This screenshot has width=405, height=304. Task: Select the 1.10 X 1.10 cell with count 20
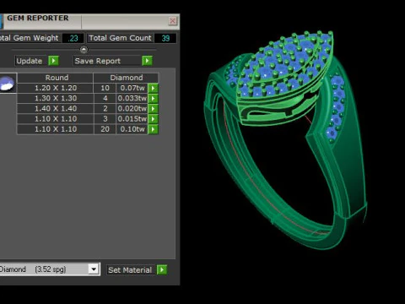tap(56, 129)
